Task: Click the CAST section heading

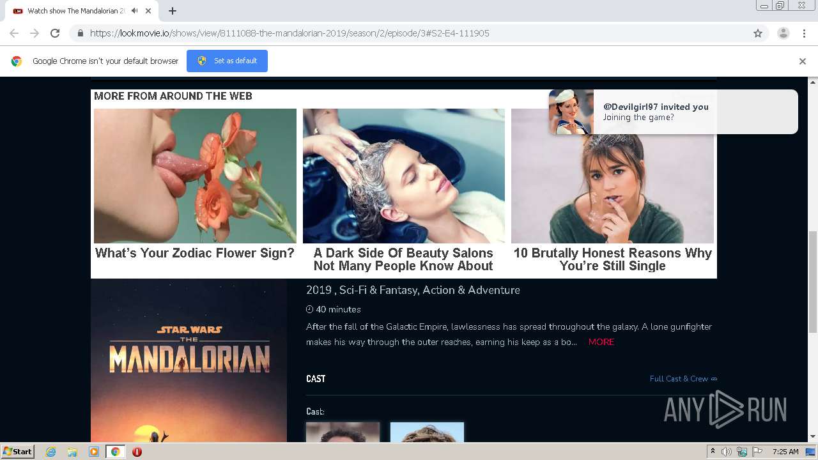Action: pos(316,379)
